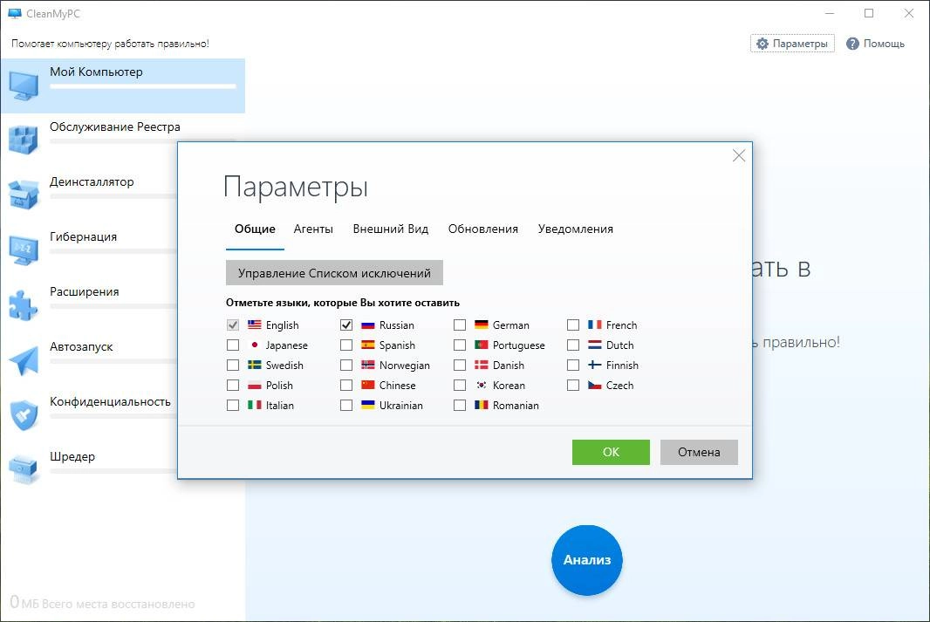
Task: Click the Romanian flag icon
Action: (481, 405)
